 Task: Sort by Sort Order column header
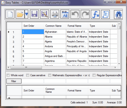(33, 26)
